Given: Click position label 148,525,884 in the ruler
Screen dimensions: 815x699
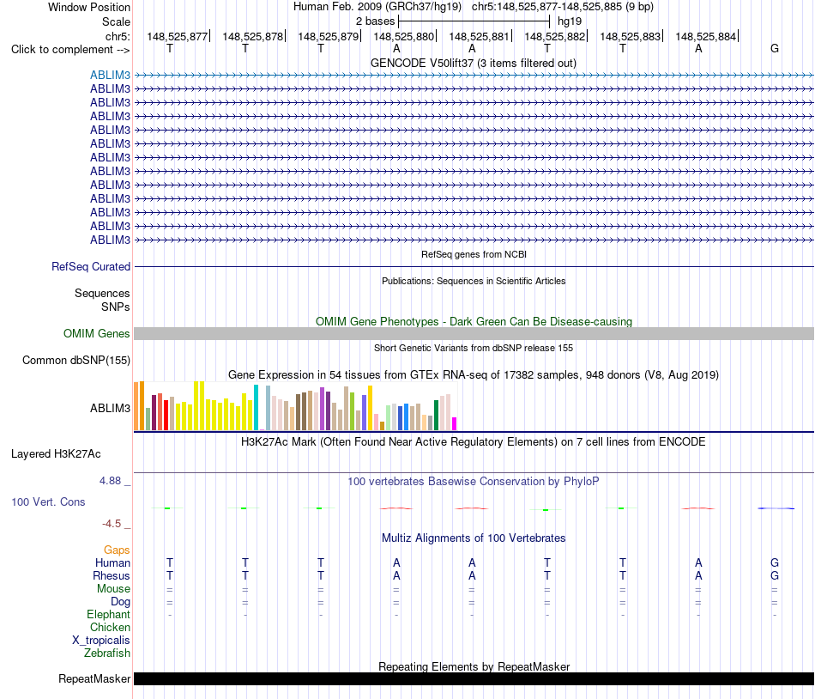Looking at the screenshot, I should click(706, 36).
